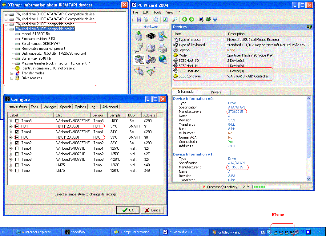
Task: Select the printer hardware icon
Action: 163,48
